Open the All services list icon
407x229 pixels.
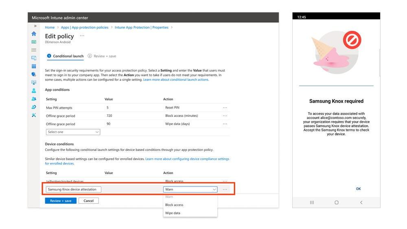(x=34, y=50)
